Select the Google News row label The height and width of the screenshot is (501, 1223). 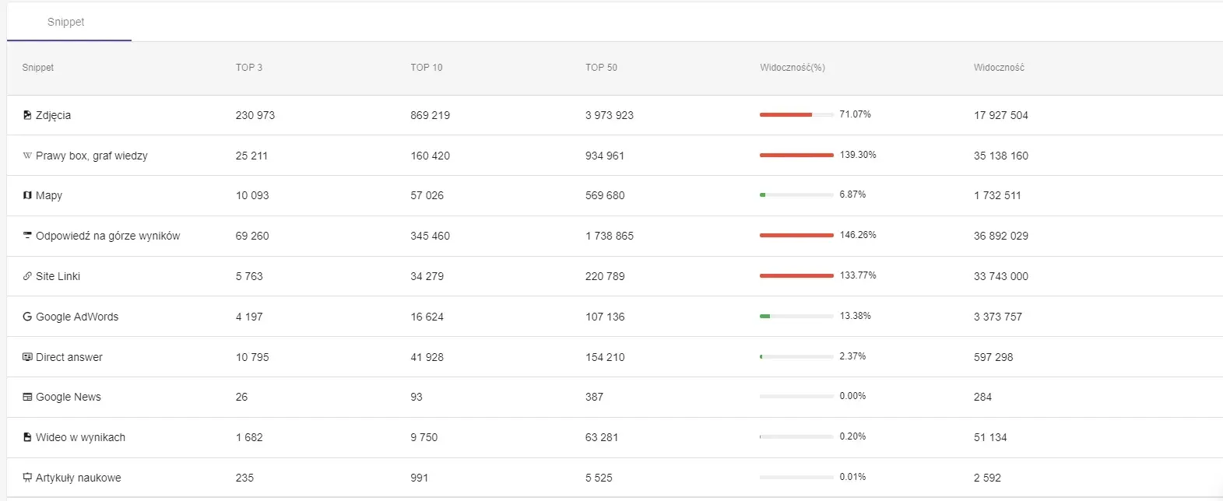(x=69, y=397)
